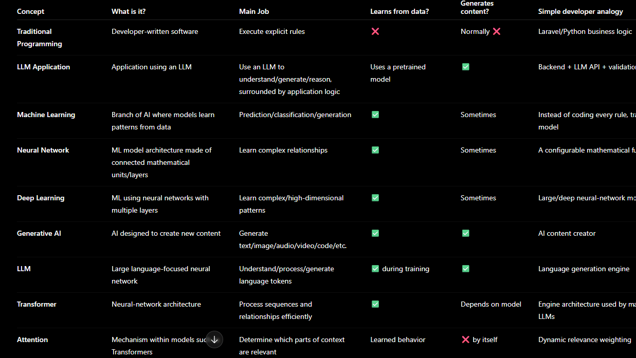Click 'Learns from data?' column header
The width and height of the screenshot is (636, 358).
click(x=400, y=11)
